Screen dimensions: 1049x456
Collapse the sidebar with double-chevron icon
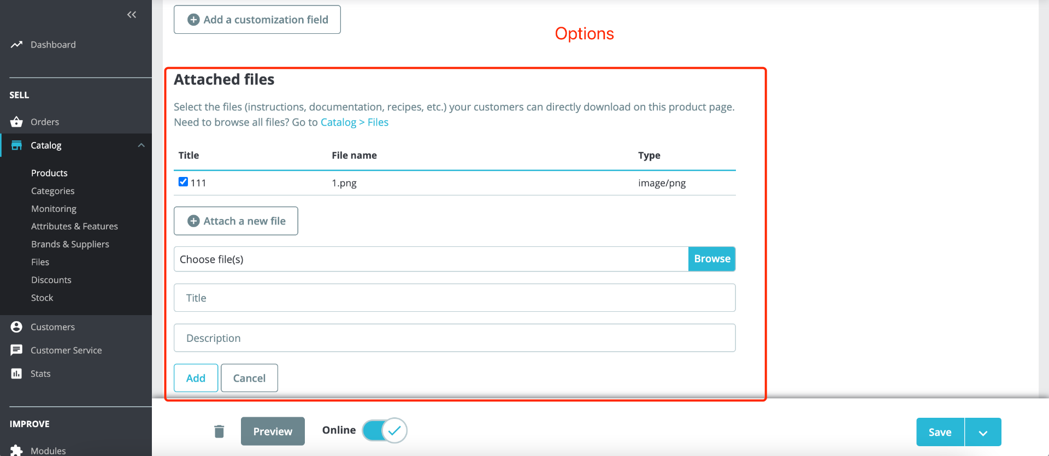[x=132, y=15]
